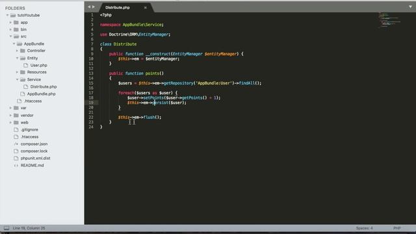
Task: Click the var folder icon
Action: (x=16, y=108)
